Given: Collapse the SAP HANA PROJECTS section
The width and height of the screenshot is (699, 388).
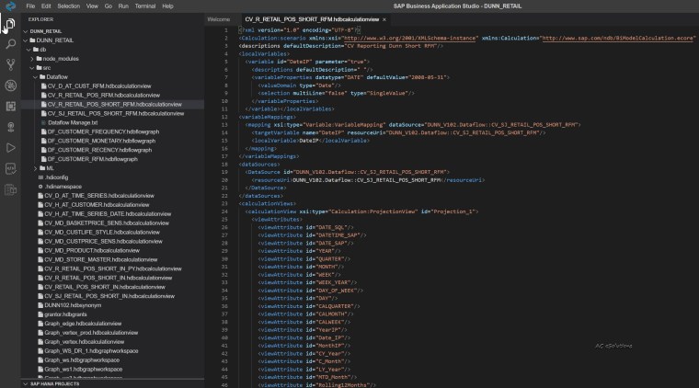Looking at the screenshot, I should pos(55,383).
